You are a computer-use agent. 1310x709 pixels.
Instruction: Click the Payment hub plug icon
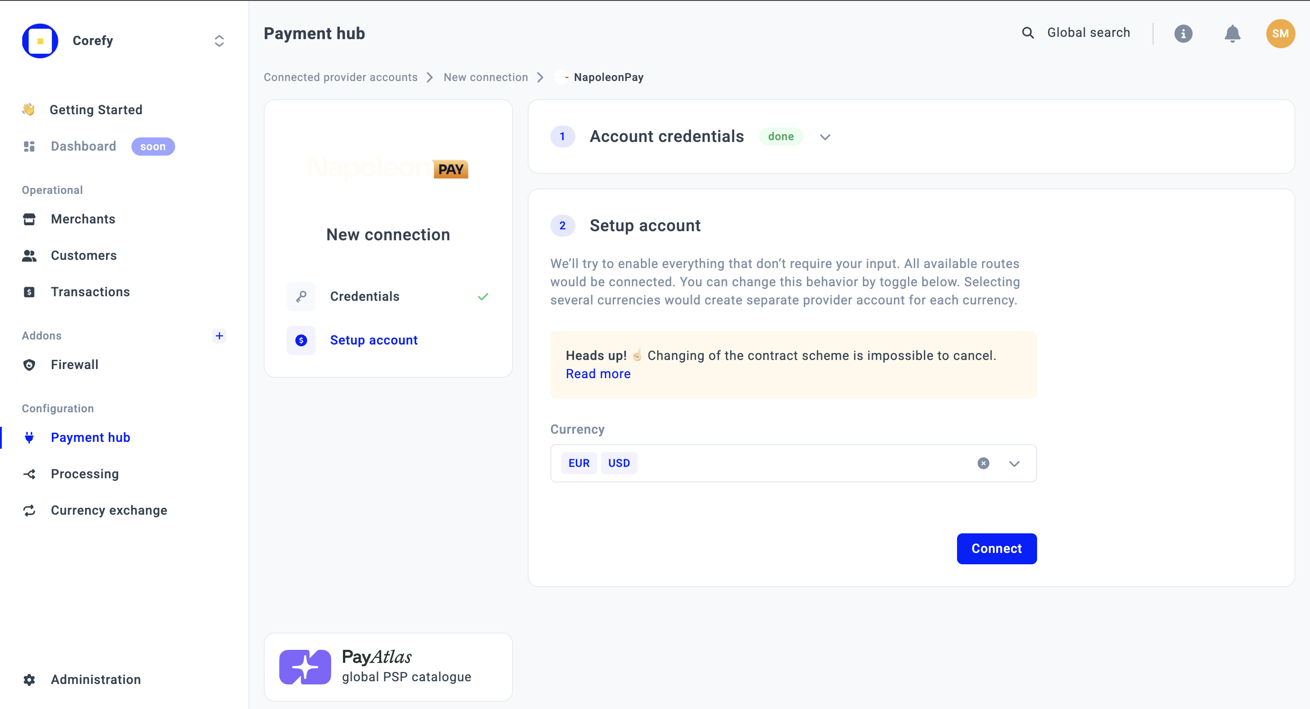[29, 437]
